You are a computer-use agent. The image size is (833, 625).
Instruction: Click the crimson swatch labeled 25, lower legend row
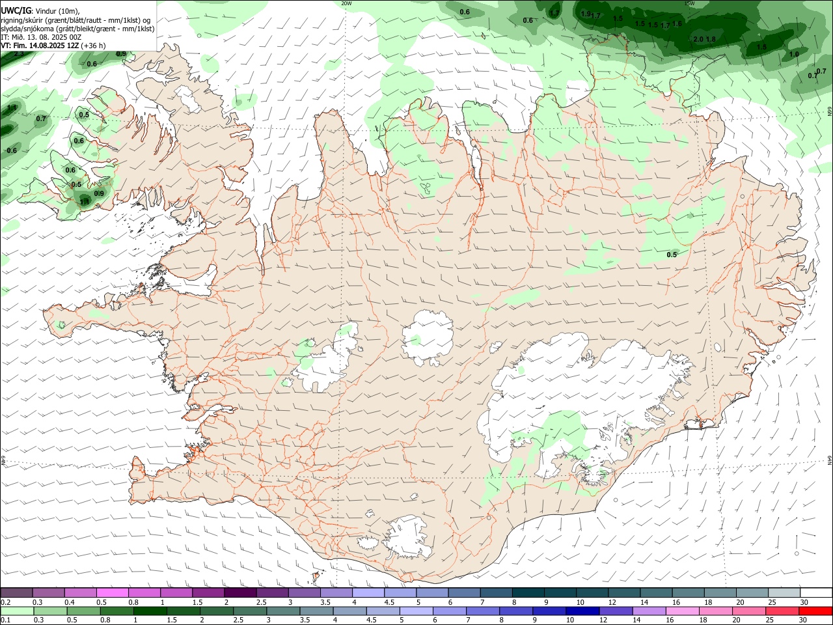point(782,611)
